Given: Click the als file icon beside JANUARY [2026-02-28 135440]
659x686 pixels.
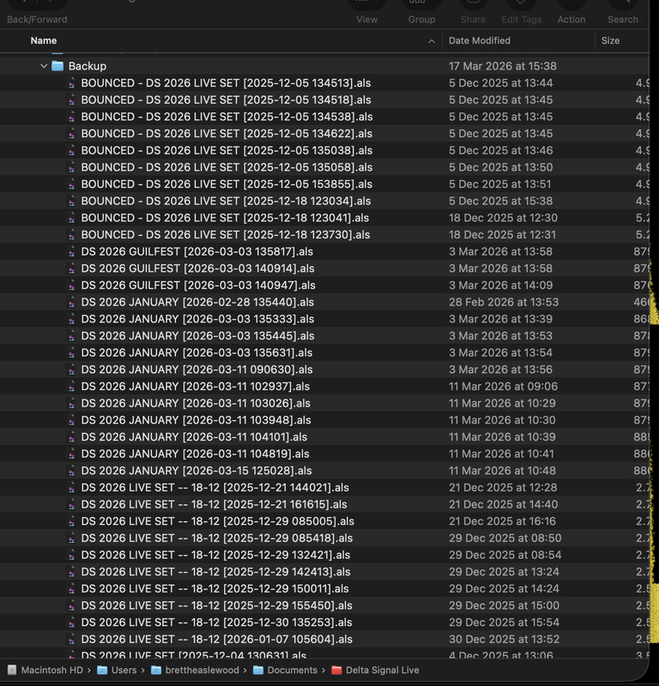Looking at the screenshot, I should point(71,302).
